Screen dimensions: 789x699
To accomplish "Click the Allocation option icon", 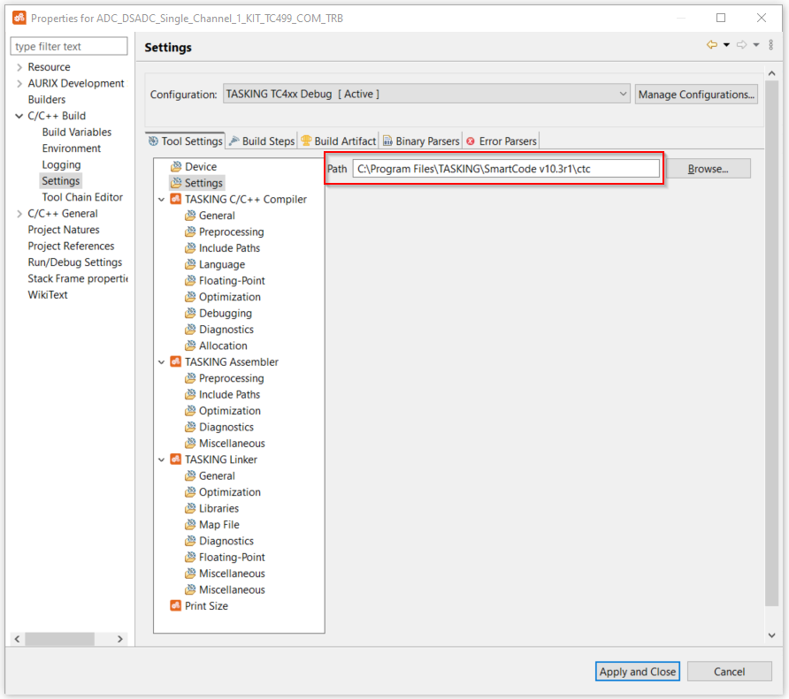I will point(190,346).
